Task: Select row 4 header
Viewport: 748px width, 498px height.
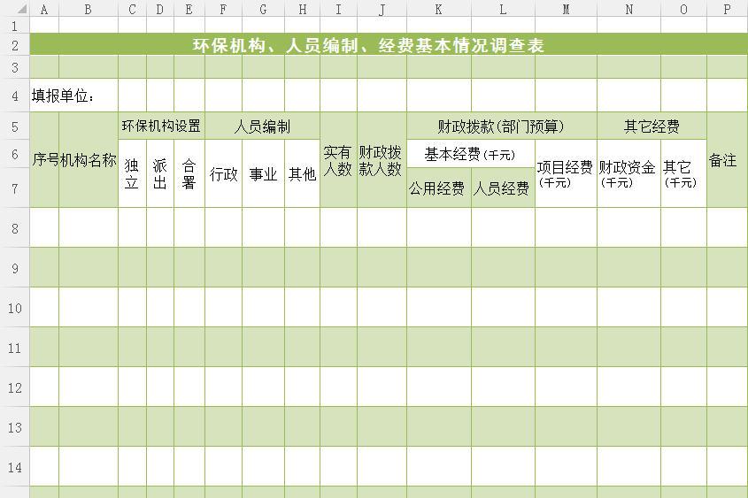Action: (x=14, y=96)
